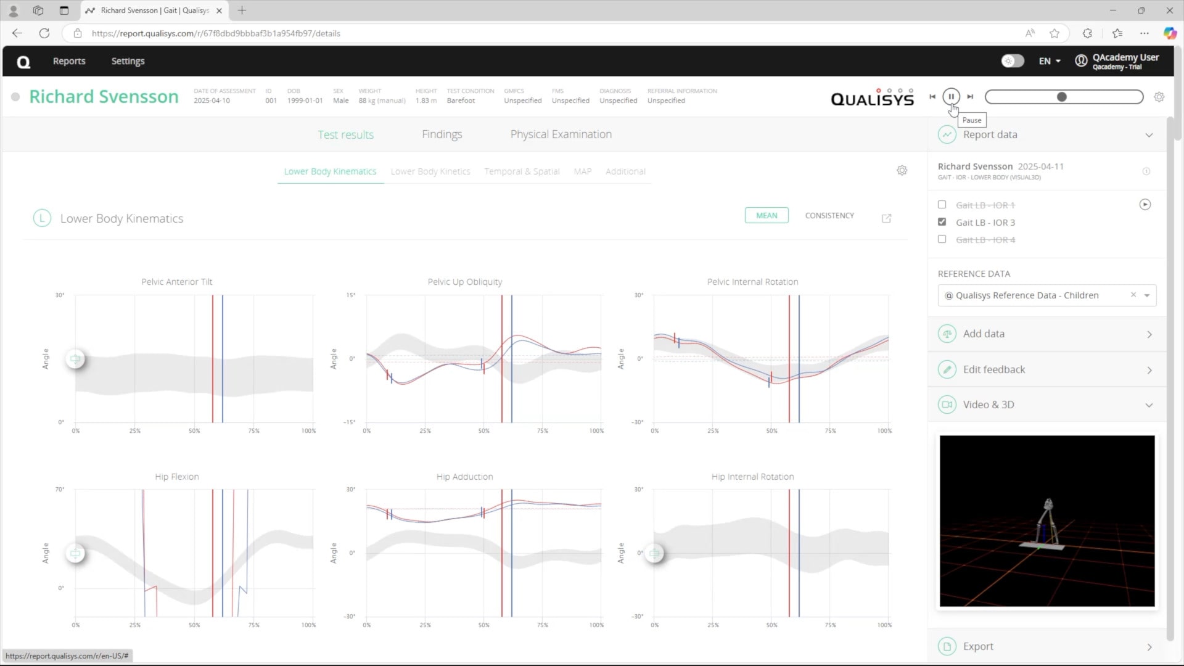Collapse the Video & 3D section
This screenshot has height=666, width=1184.
(1149, 405)
